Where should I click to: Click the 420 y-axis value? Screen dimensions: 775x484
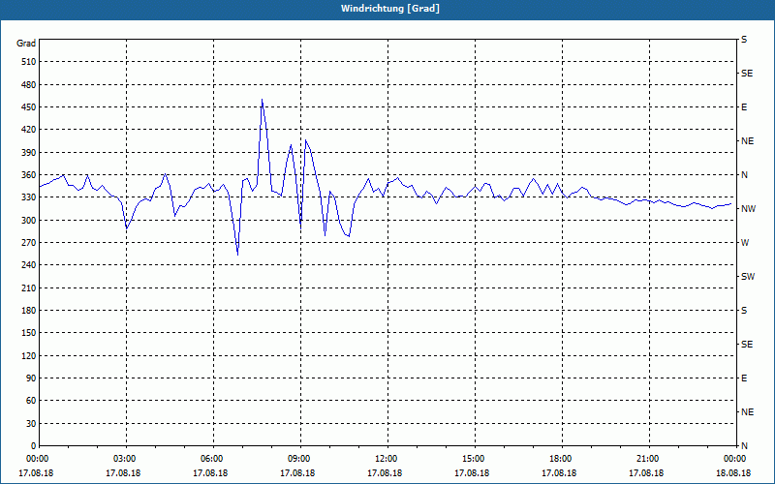[29, 130]
